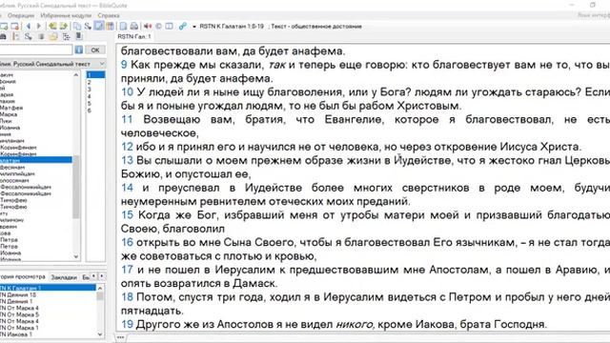
Task: Click the *** tab below the text pane
Action: coord(121,337)
